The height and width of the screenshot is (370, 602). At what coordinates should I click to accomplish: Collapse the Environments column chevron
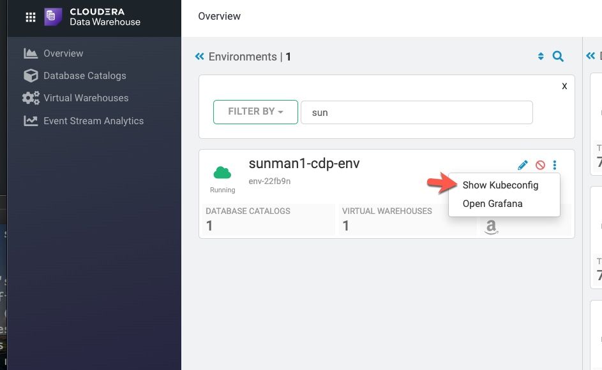pyautogui.click(x=199, y=57)
